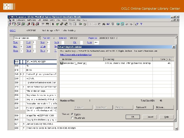Click OK in Attach Digital Content dialog
This screenshot has height=138, width=184.
(133, 117)
